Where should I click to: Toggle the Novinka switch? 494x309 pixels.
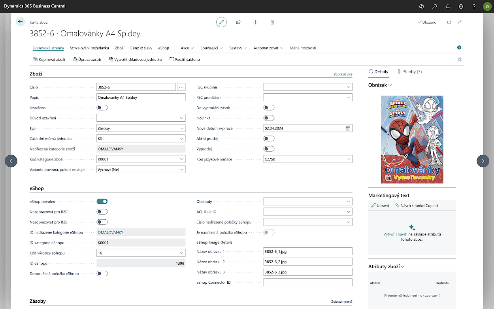click(269, 118)
